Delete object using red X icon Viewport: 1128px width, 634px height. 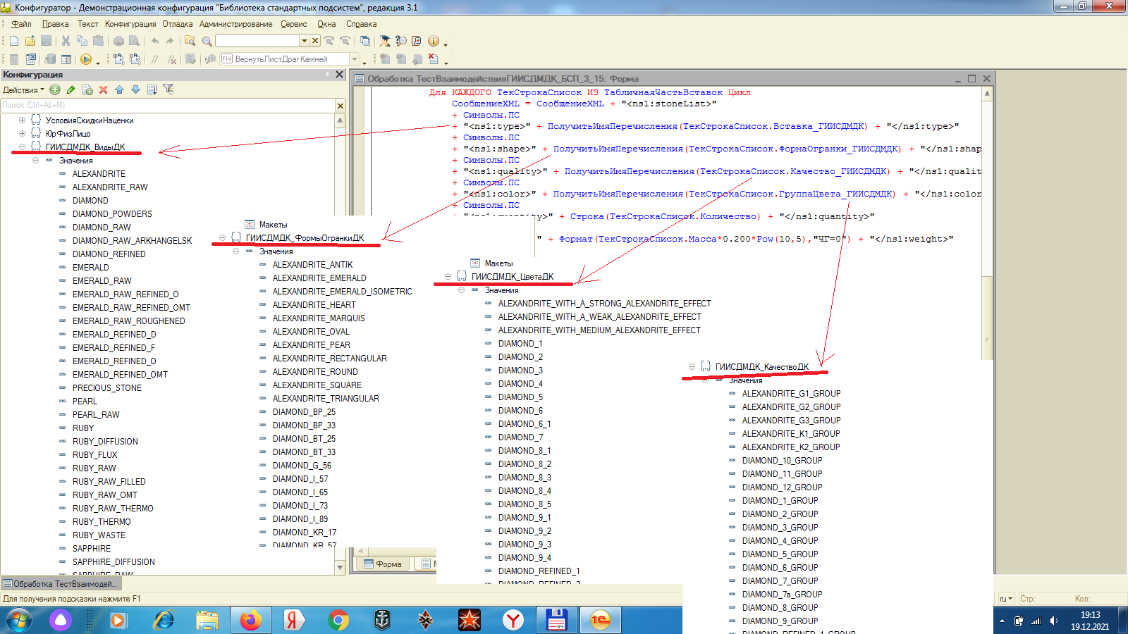(x=104, y=89)
